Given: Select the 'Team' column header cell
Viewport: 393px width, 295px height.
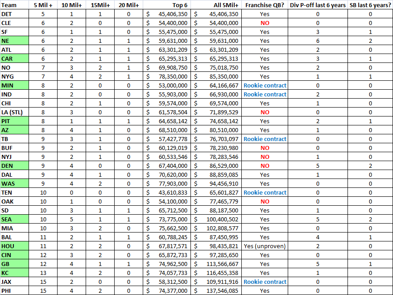Looking at the screenshot, I should coord(14,5).
